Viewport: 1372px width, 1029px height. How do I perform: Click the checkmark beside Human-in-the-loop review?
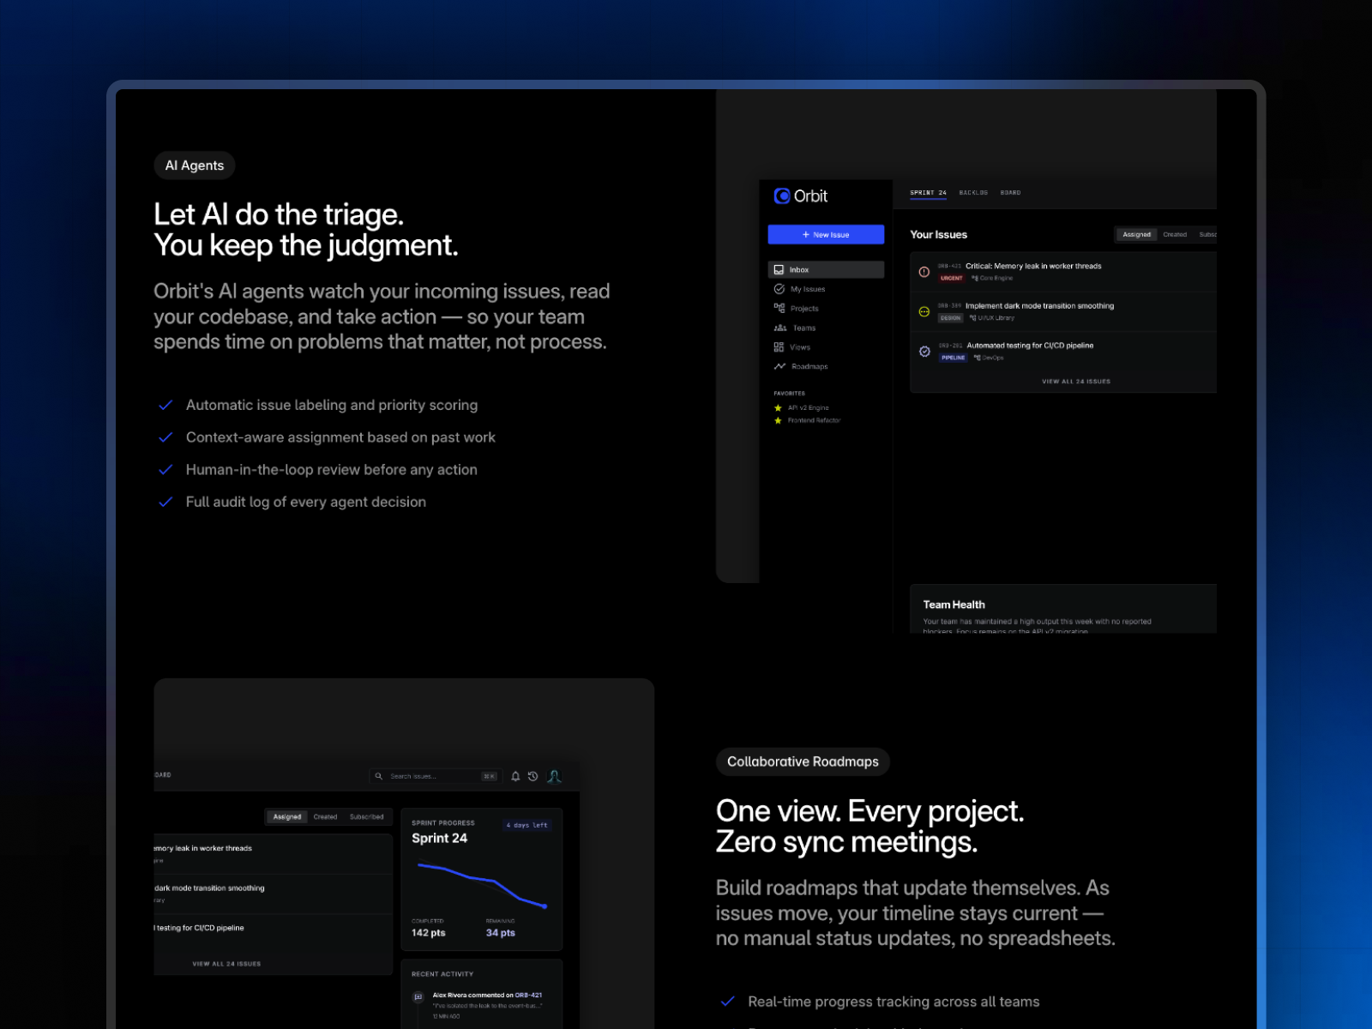click(165, 470)
